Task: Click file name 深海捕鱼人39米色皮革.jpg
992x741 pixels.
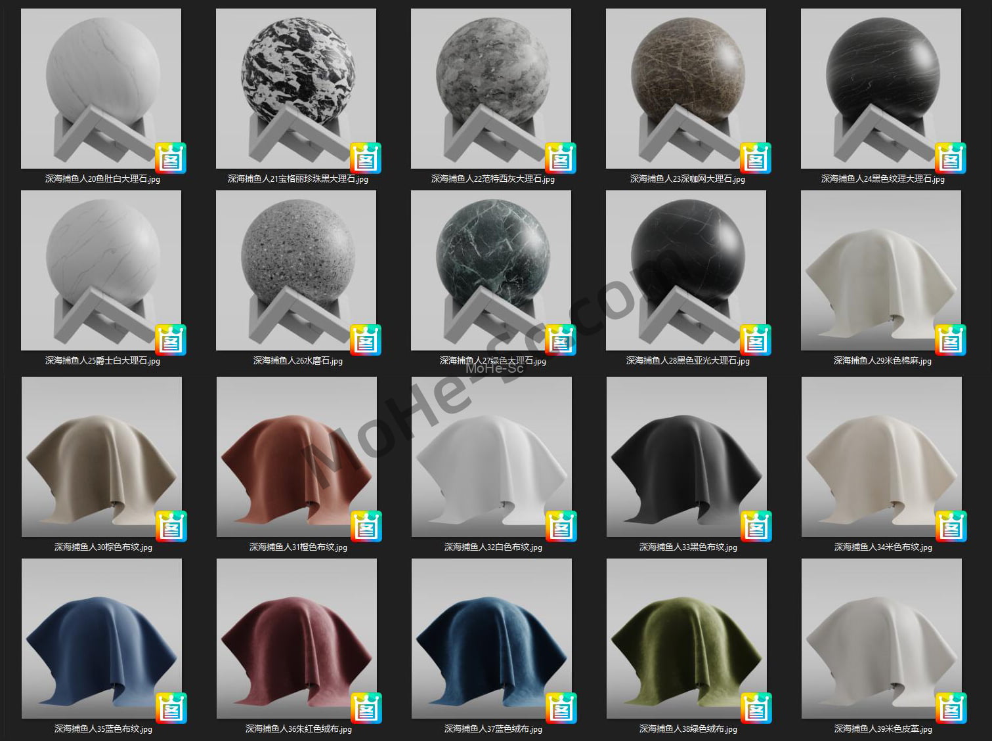Action: coord(883,729)
